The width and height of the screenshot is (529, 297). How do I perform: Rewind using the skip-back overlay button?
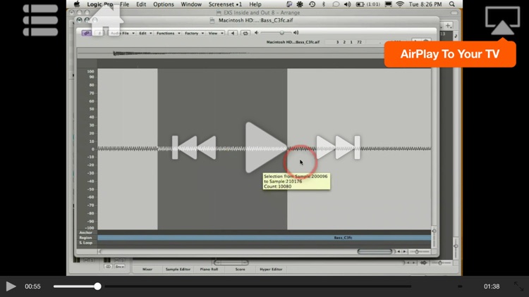tap(194, 148)
